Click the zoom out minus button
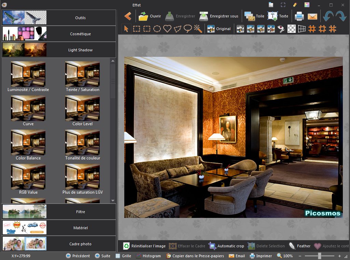The height and width of the screenshot is (260, 350). pyautogui.click(x=300, y=256)
